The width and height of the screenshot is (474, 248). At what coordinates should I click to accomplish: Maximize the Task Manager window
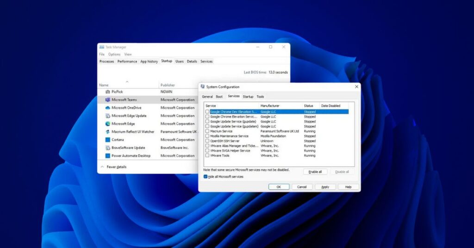[270, 47]
